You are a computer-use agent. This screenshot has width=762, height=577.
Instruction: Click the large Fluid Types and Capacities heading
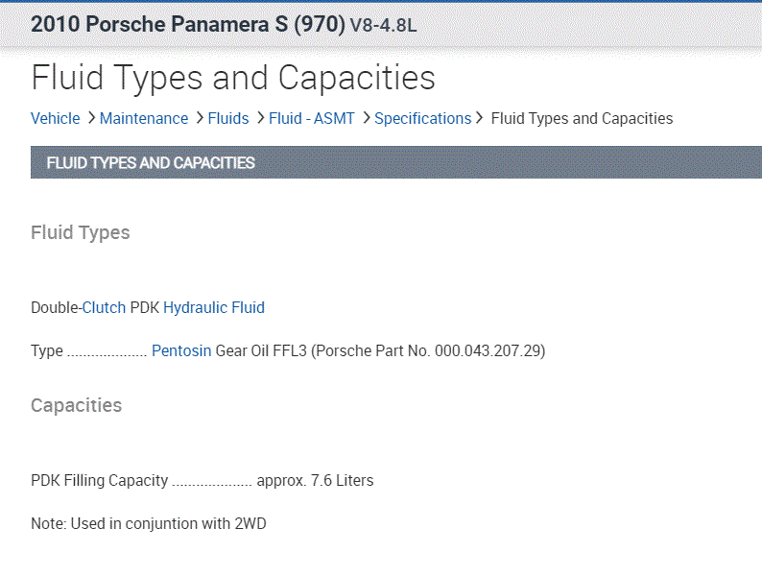tap(233, 78)
